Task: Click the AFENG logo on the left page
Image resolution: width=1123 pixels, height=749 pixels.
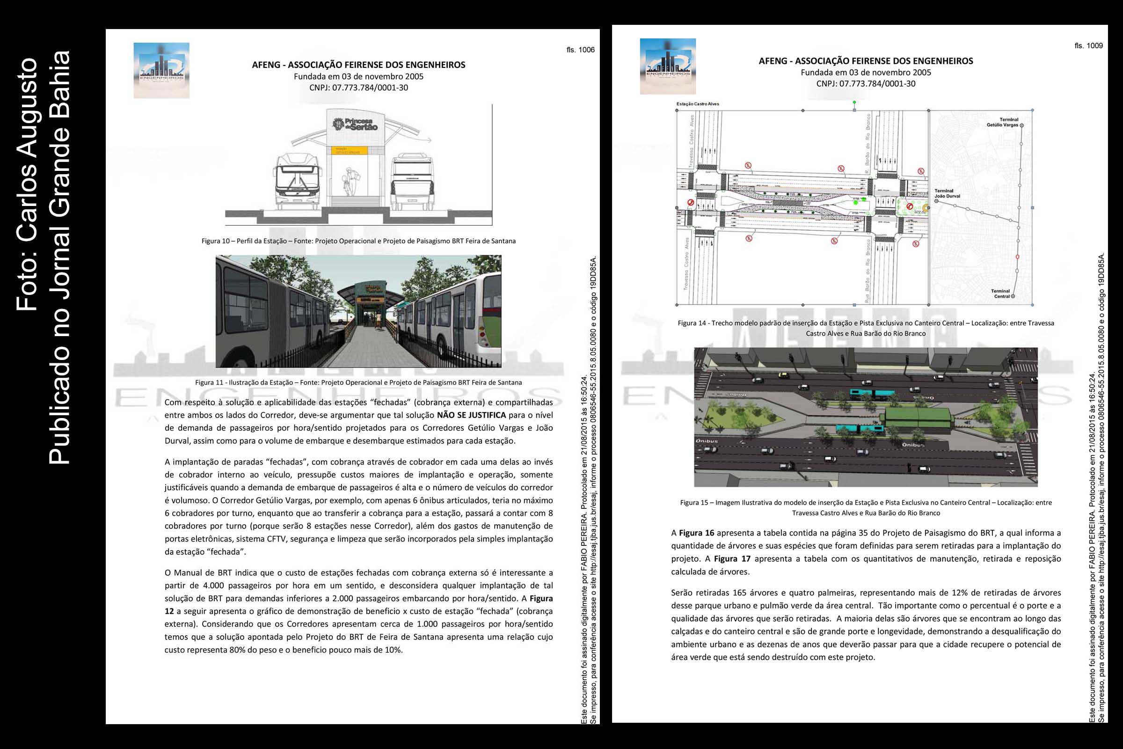Action: coord(160,72)
